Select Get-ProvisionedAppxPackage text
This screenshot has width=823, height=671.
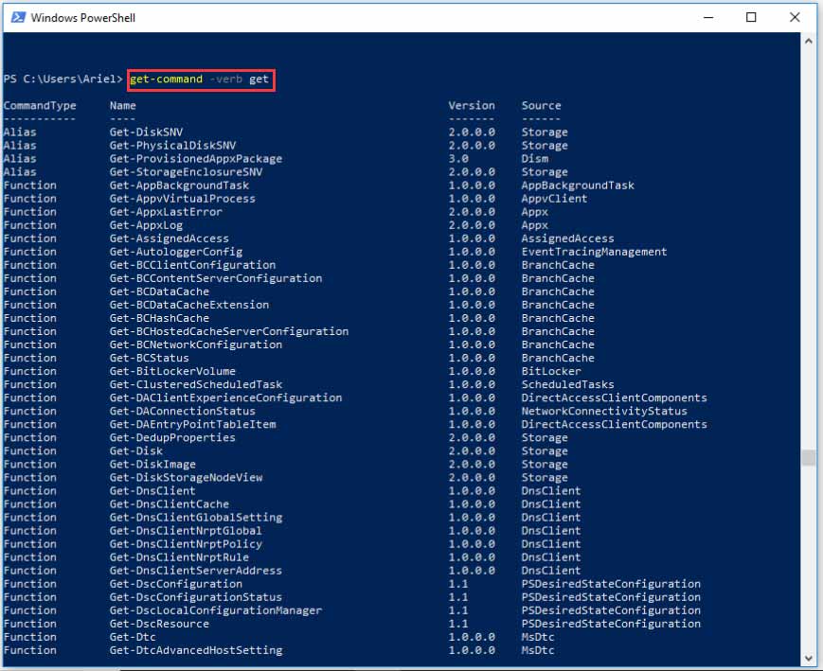(196, 158)
